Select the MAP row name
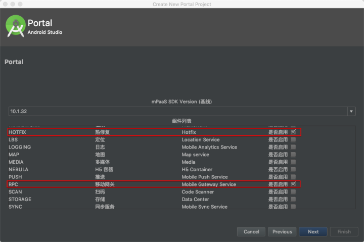364x242 pixels. tap(14, 155)
